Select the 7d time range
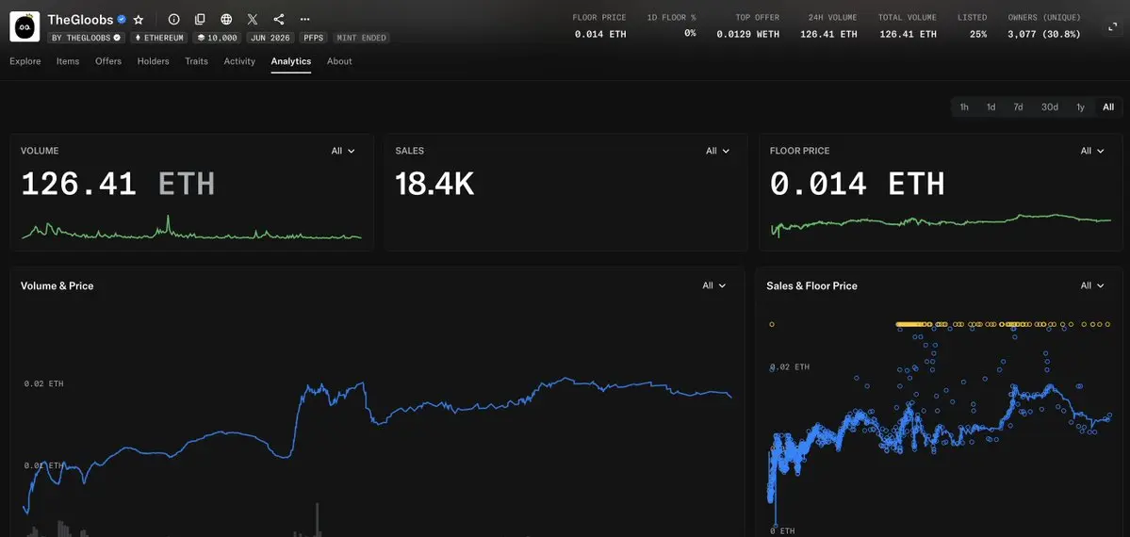The image size is (1130, 537). coord(1018,106)
